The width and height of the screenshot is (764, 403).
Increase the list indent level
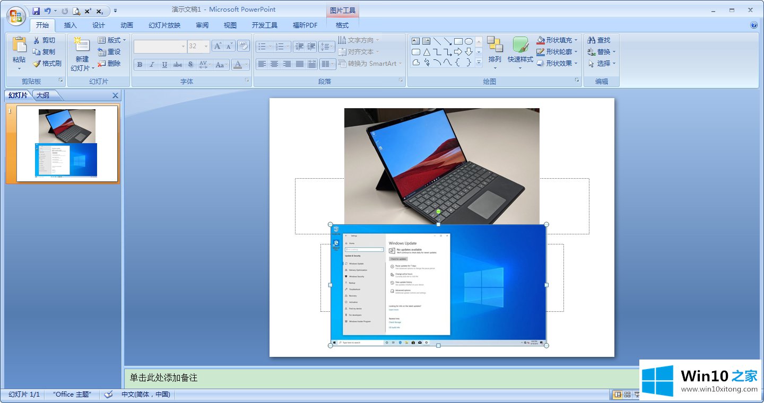tap(311, 47)
